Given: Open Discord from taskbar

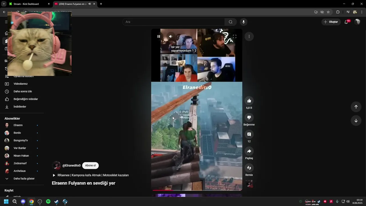Looking at the screenshot, I should coord(23,201).
